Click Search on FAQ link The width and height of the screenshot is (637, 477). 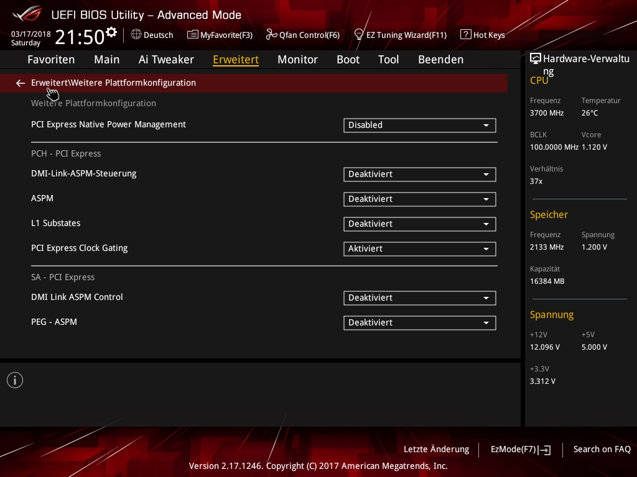tap(602, 450)
